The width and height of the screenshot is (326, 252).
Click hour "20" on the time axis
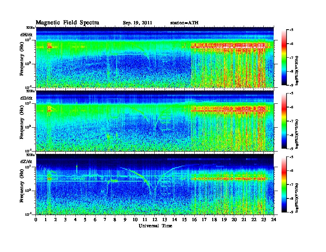tap(234, 220)
